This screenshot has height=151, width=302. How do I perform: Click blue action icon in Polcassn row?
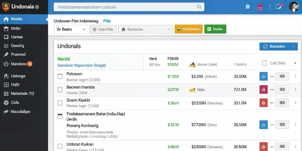pyautogui.click(x=263, y=76)
